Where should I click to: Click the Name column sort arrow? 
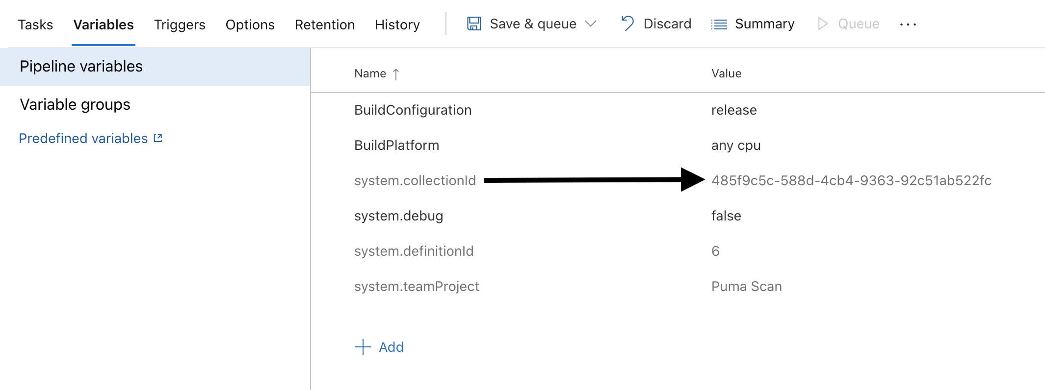pos(396,74)
